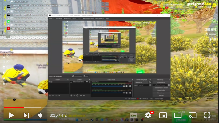Viewport: 219px width, 123px height.
Task: Open Windows Start button in recorded taskbar
Action: (77, 120)
